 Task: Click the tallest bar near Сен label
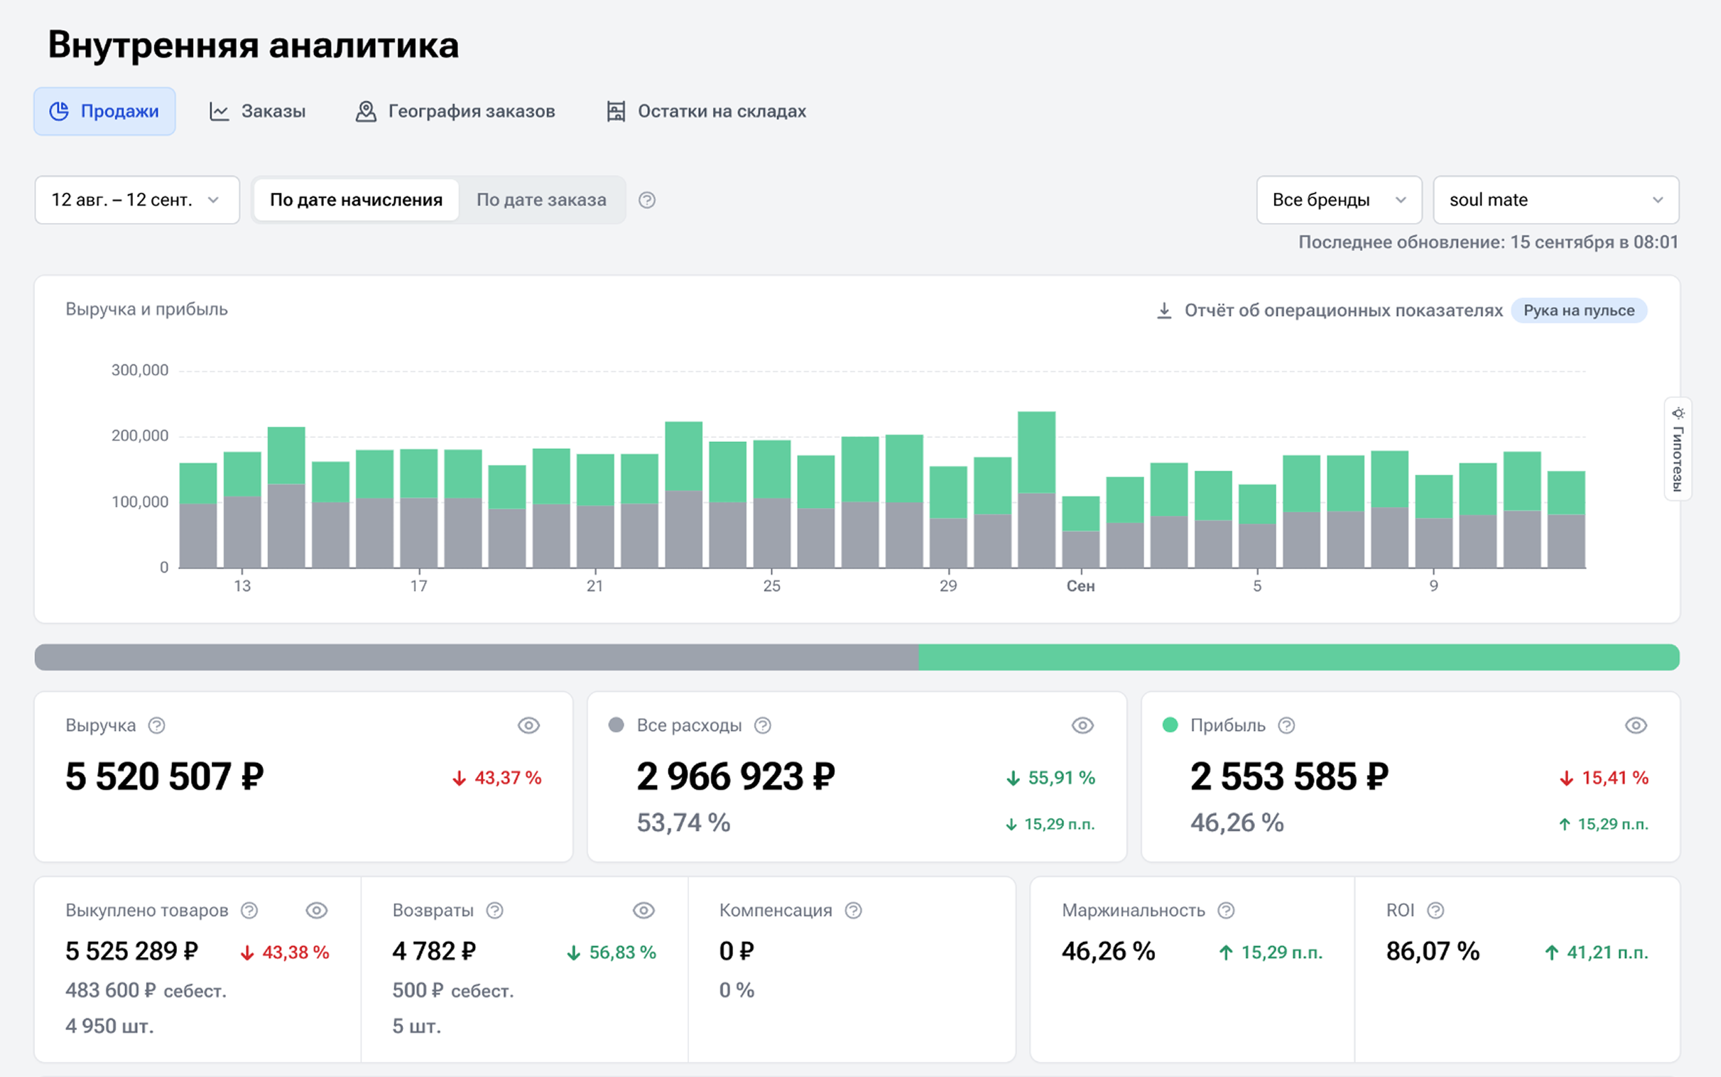pyautogui.click(x=1036, y=490)
